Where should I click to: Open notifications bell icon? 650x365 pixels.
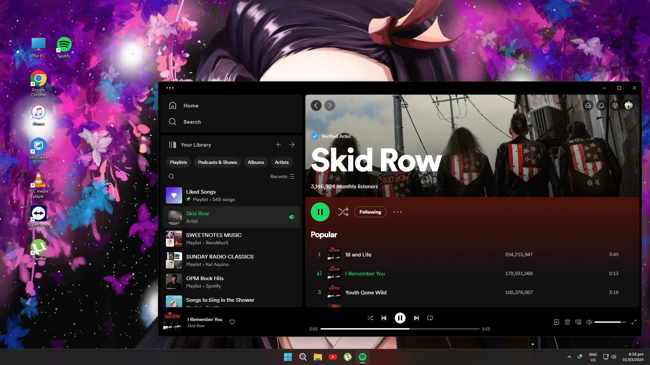[x=602, y=105]
